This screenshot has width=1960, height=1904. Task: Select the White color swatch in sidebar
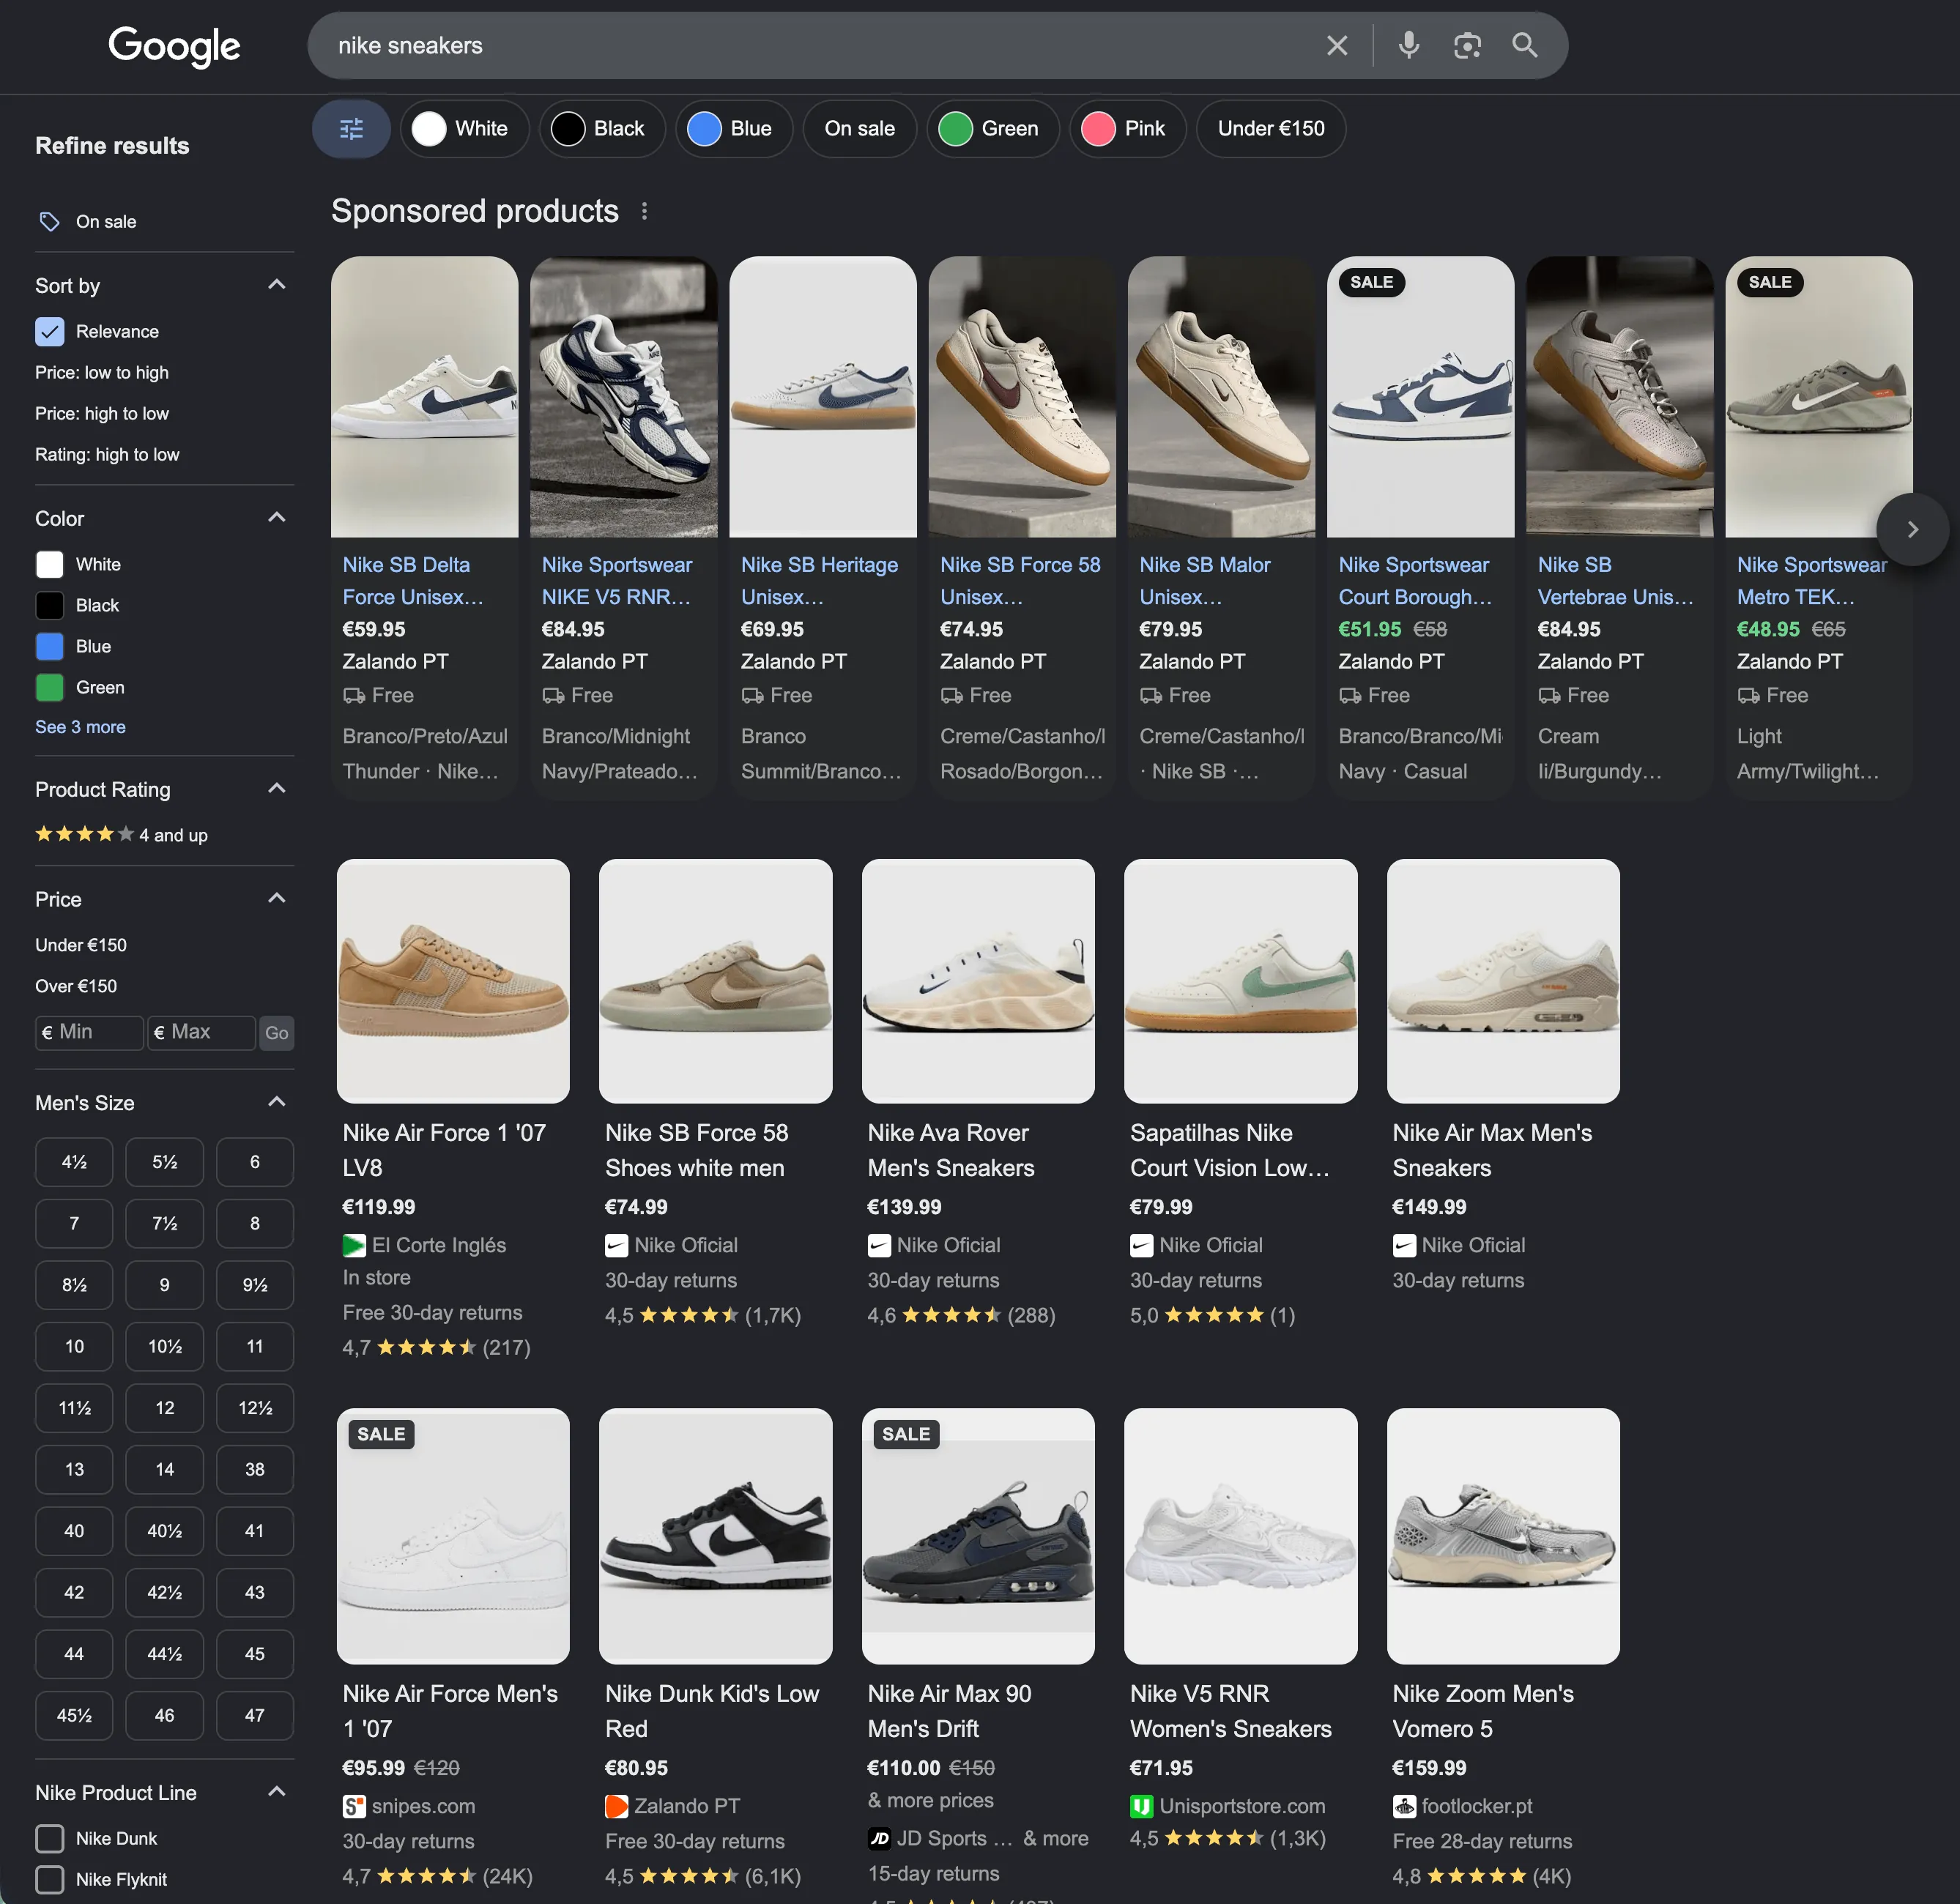[x=49, y=564]
